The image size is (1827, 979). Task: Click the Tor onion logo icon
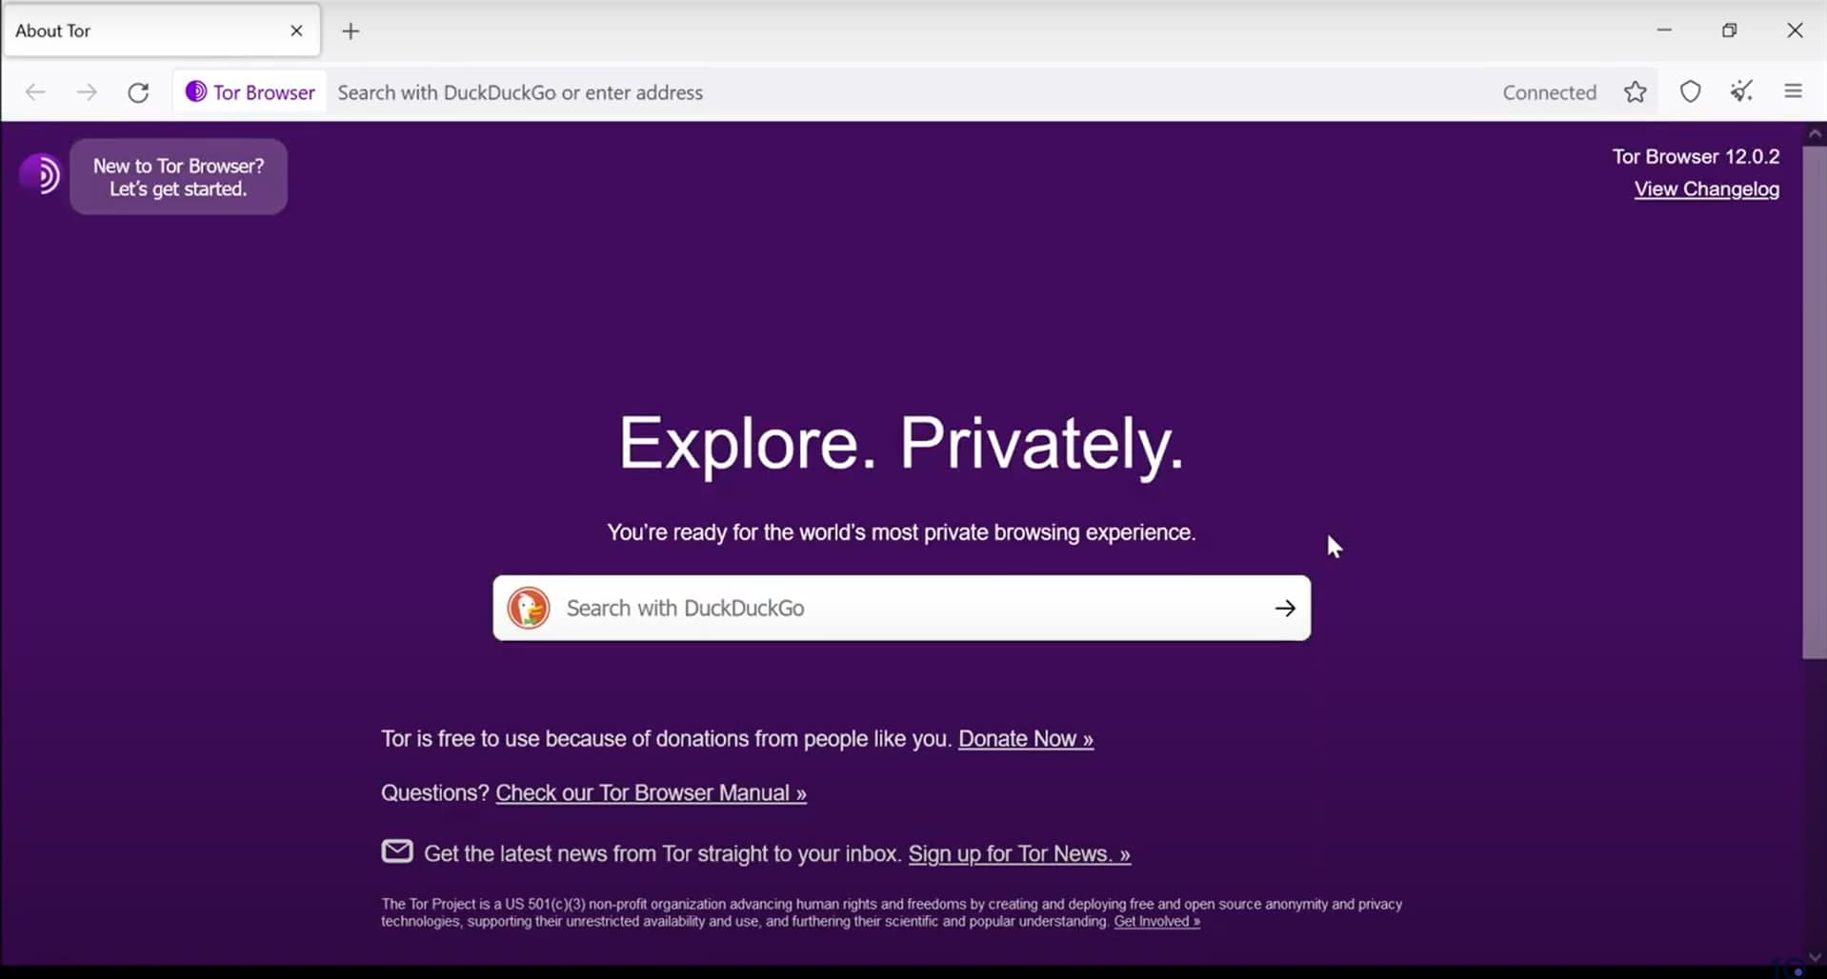[x=40, y=175]
